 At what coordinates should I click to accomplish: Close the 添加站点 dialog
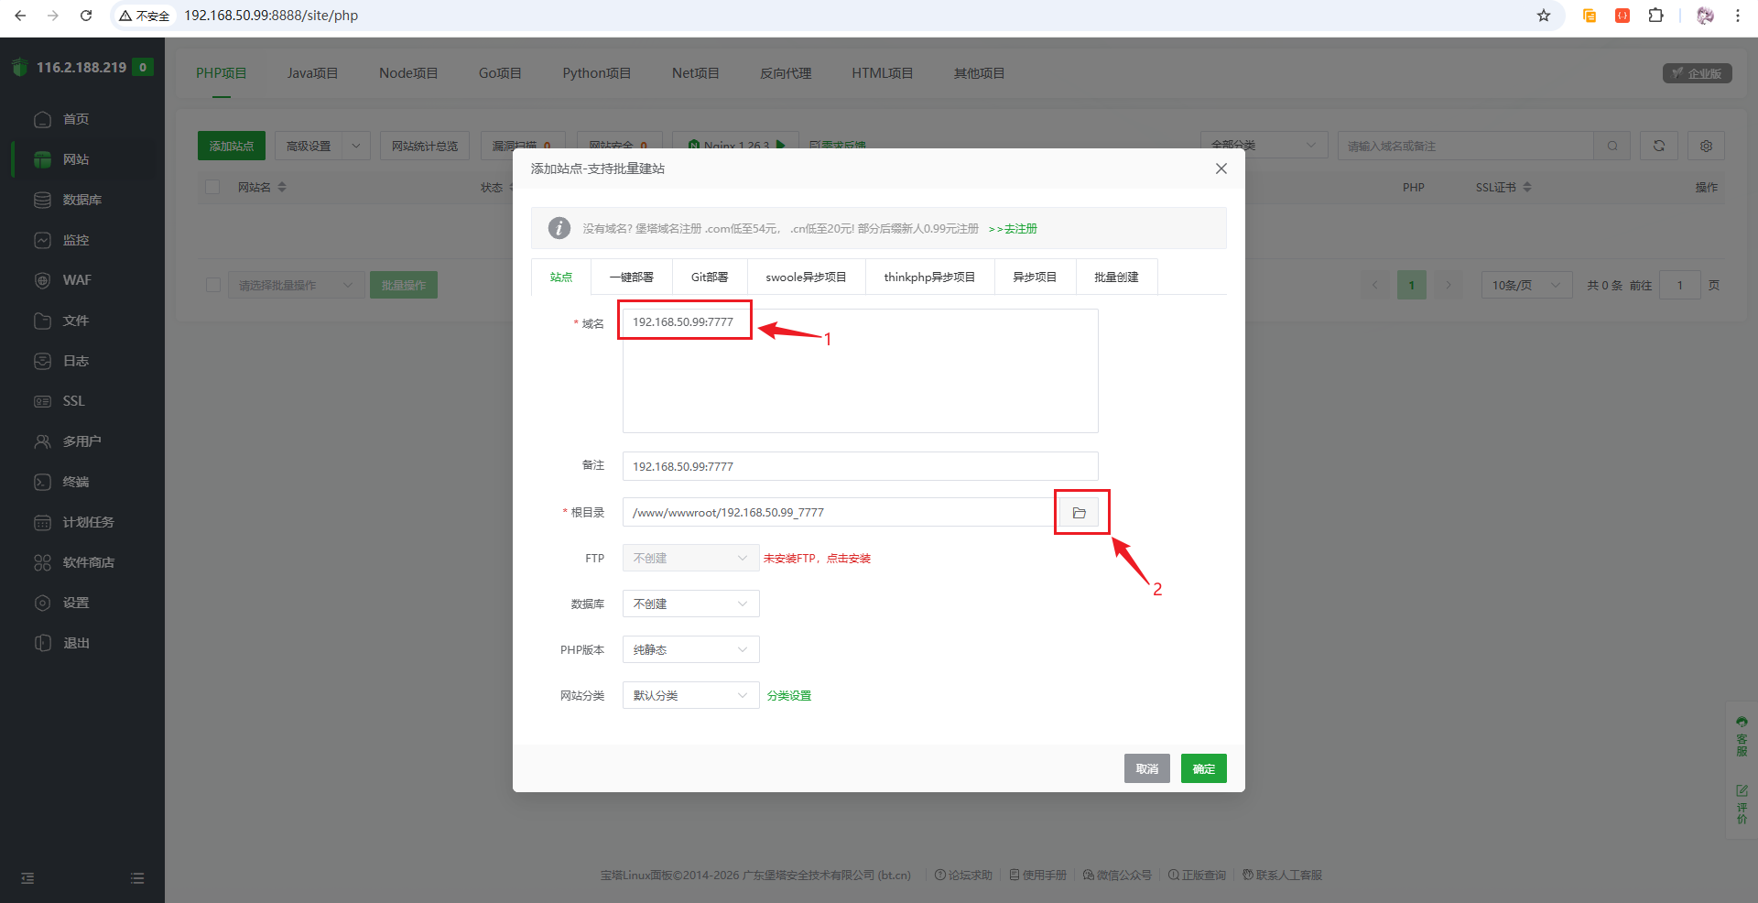pos(1221,169)
